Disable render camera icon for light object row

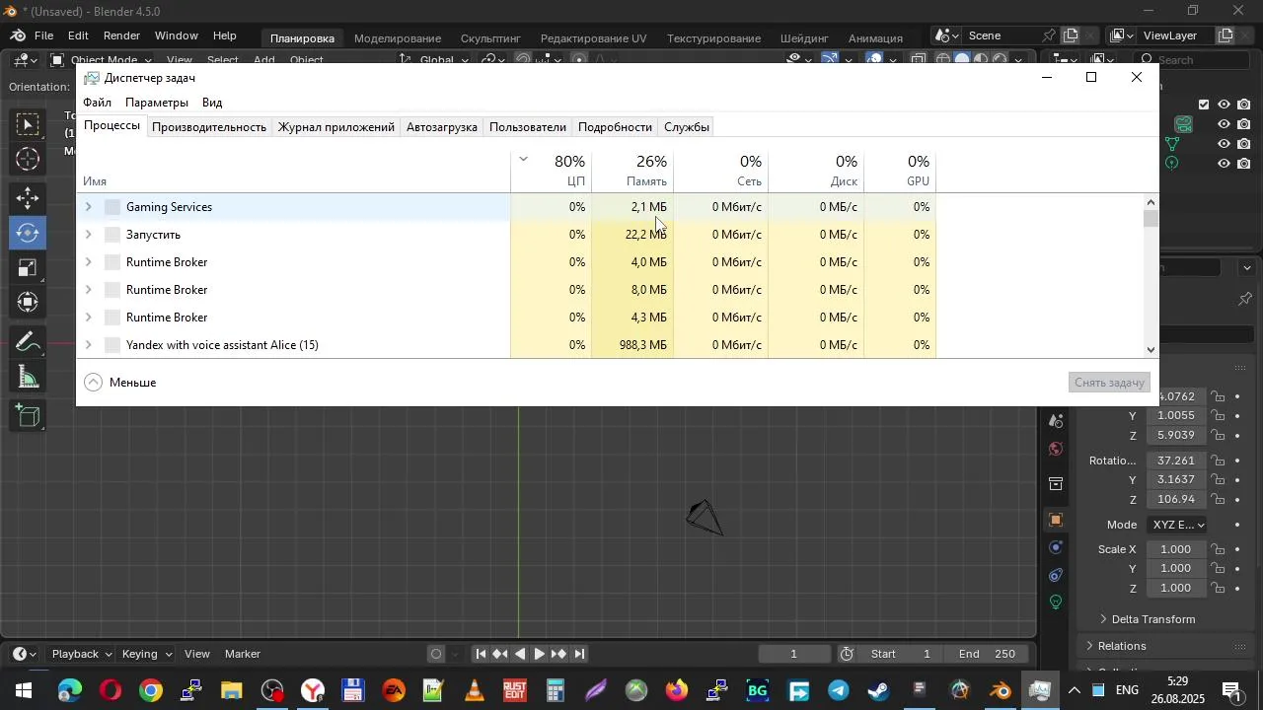(1245, 164)
